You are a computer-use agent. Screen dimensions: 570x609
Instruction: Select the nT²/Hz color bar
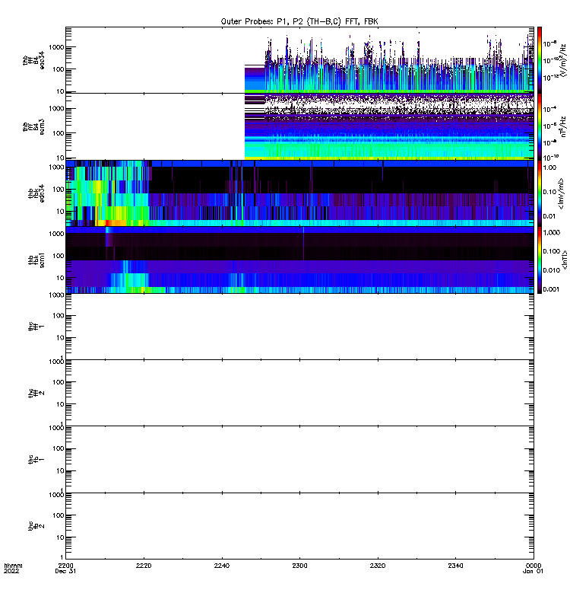tap(539, 126)
